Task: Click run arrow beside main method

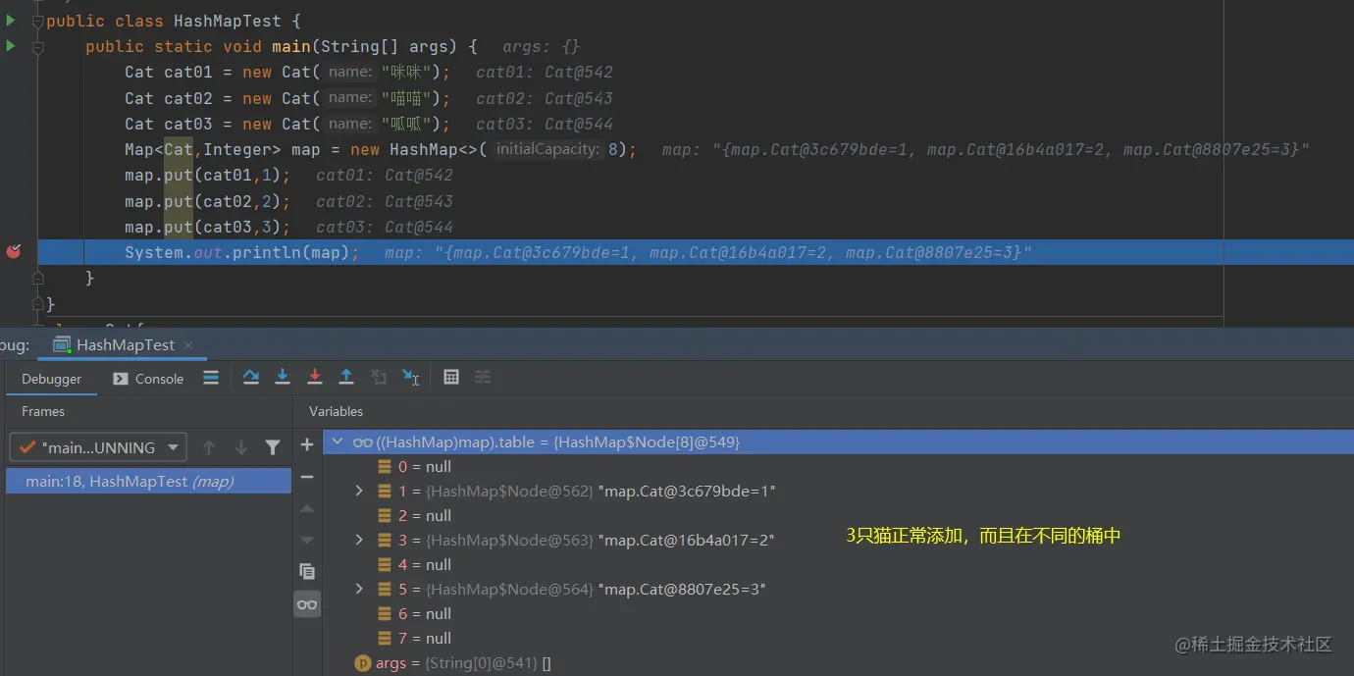Action: (11, 45)
